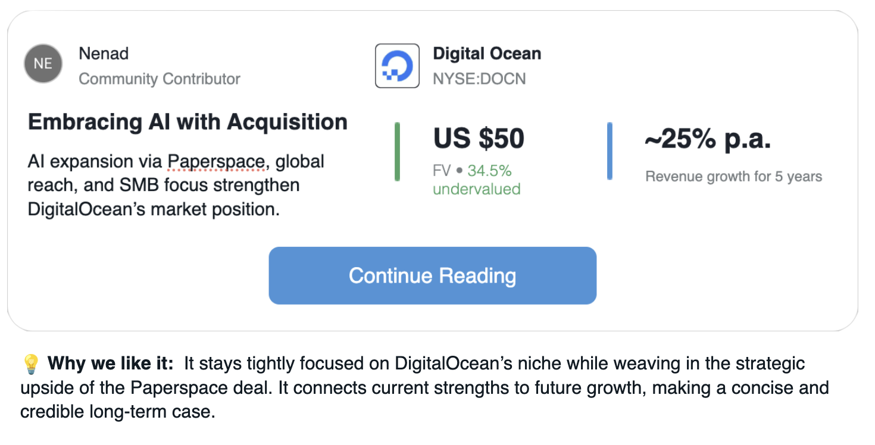The width and height of the screenshot is (875, 445).
Task: Click the Why we like it heading
Action: tap(111, 363)
